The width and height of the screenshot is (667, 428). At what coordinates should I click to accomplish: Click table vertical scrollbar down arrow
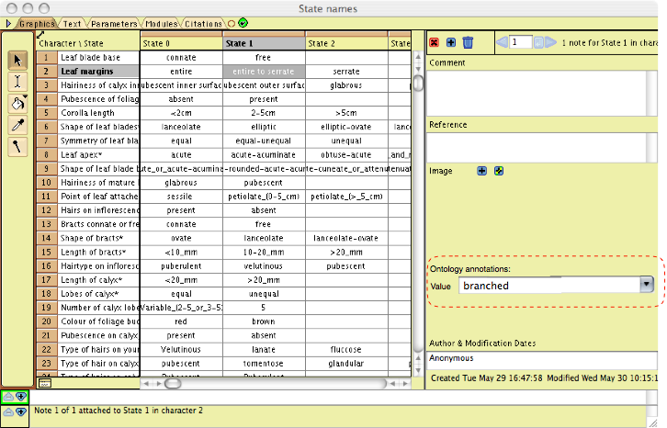click(x=418, y=370)
